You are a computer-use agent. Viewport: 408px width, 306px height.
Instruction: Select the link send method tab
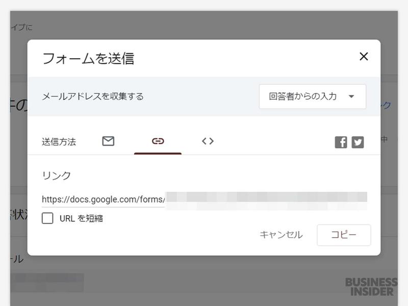click(158, 141)
